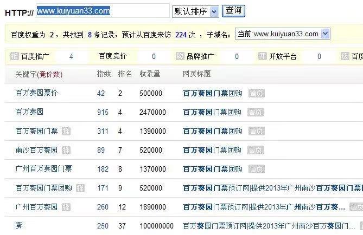Select the 百度竞价 filter
Screen dimensions: 363x235
pos(112,56)
